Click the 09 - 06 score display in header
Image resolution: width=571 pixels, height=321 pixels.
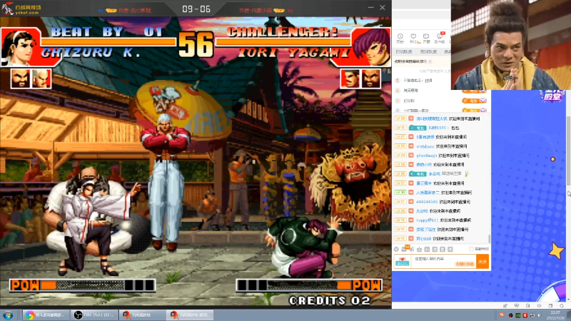point(196,9)
